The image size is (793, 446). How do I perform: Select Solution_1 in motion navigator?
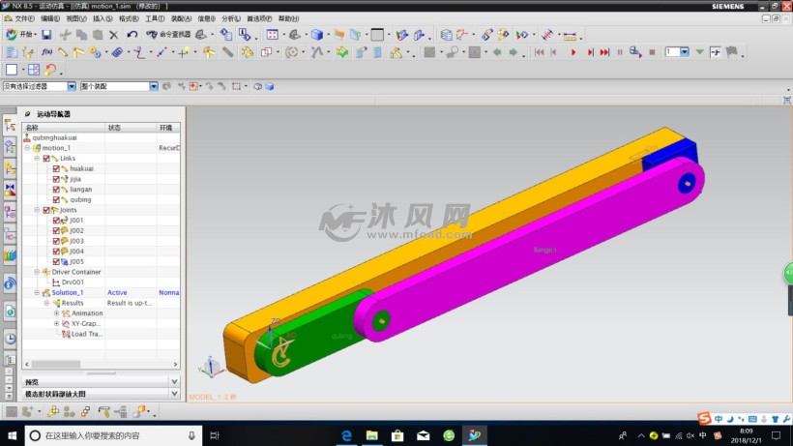click(x=67, y=292)
